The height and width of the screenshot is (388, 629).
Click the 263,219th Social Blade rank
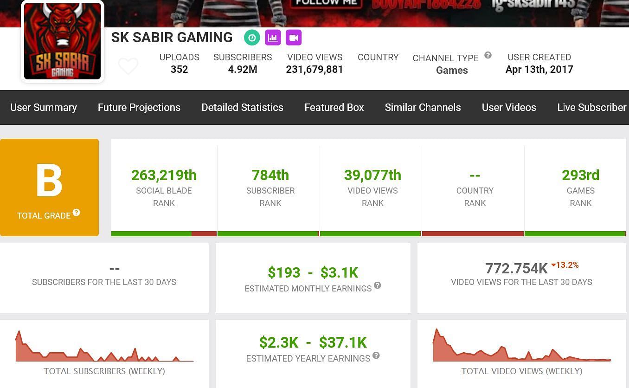[x=164, y=175]
